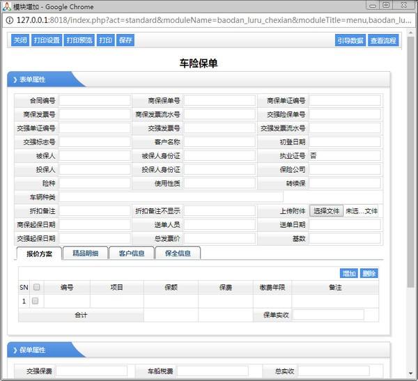This screenshot has width=418, height=381.
Task: Click the 引导数据 button
Action: (x=350, y=40)
